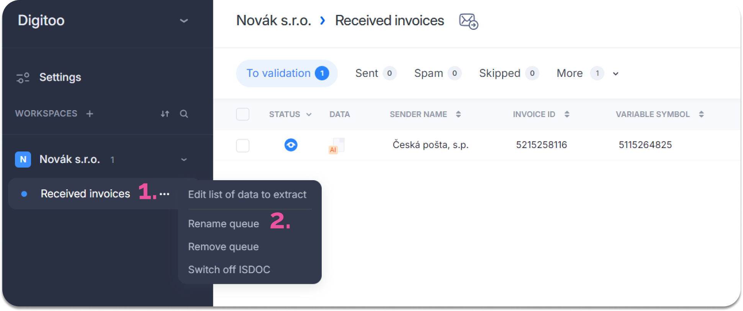Expand the More tabs dropdown

point(615,74)
